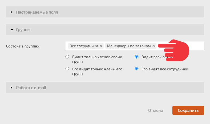Select "Видит только членов своих групп" radio button
Viewport: 210px width, 124px height.
pos(67,57)
